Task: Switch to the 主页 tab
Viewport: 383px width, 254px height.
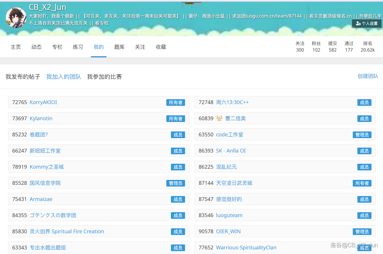Action: pos(16,47)
